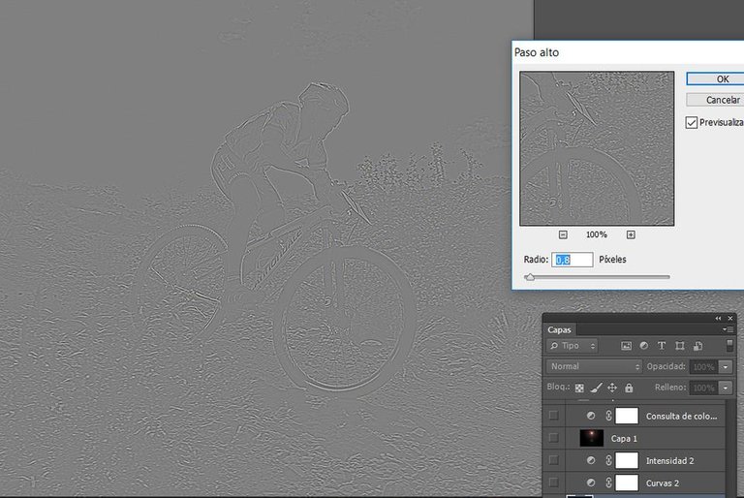Lock transparent pixels in Capas panel
The height and width of the screenshot is (498, 744).
click(x=579, y=388)
